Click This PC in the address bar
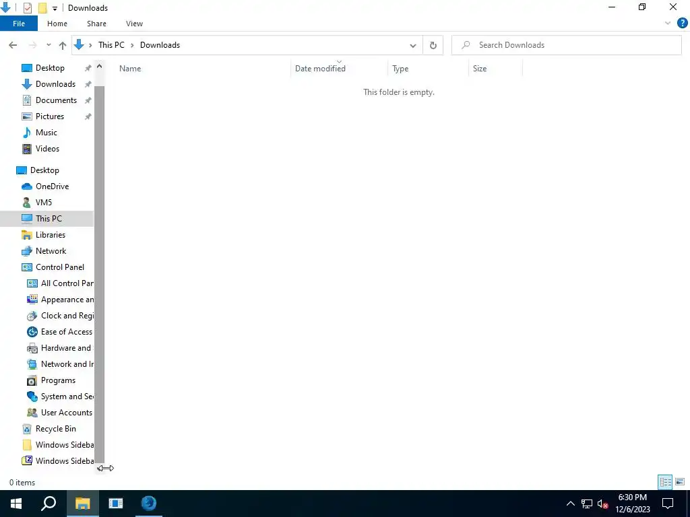Image resolution: width=690 pixels, height=517 pixels. [x=111, y=45]
